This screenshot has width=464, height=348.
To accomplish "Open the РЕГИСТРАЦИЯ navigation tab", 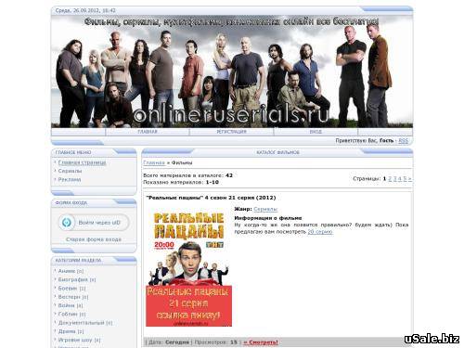I will tap(231, 132).
